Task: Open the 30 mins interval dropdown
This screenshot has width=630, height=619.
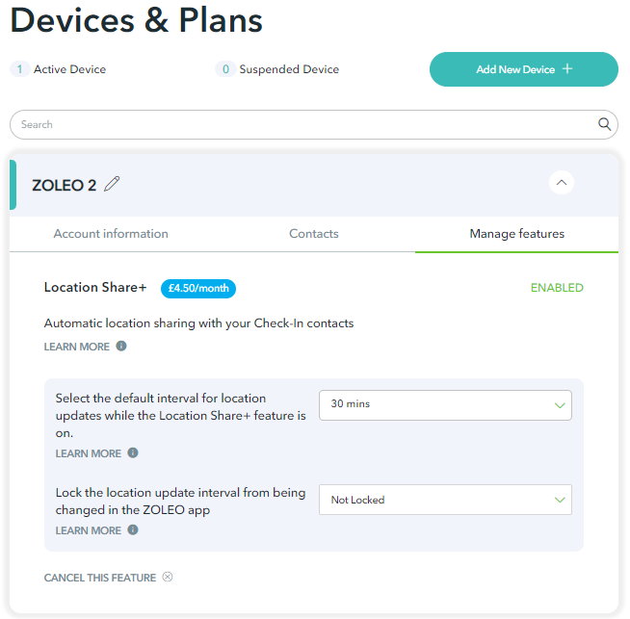Action: [x=445, y=405]
